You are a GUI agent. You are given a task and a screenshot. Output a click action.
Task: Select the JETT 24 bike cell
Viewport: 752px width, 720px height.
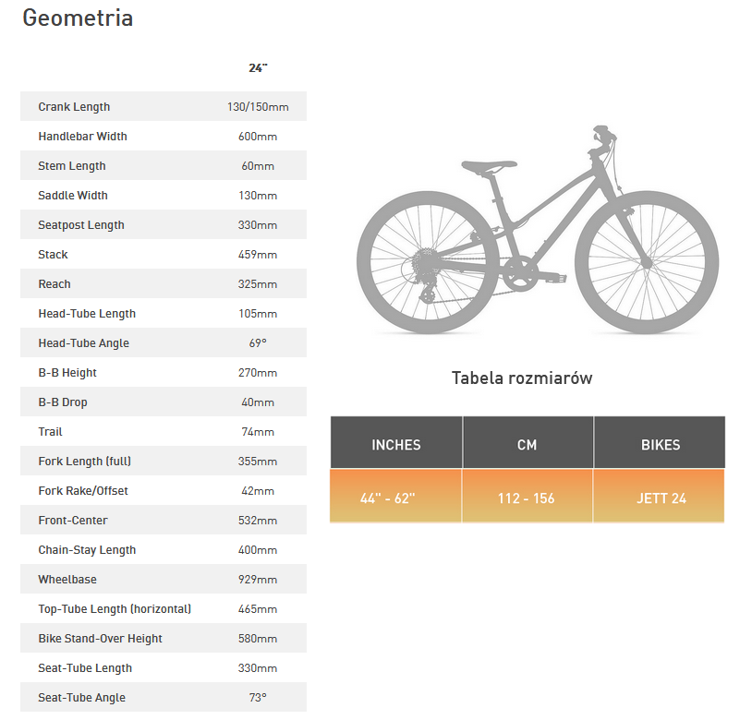coord(659,496)
